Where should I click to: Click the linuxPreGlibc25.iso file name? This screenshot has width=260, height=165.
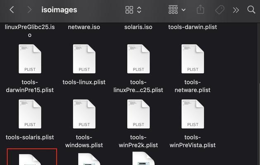[30, 31]
